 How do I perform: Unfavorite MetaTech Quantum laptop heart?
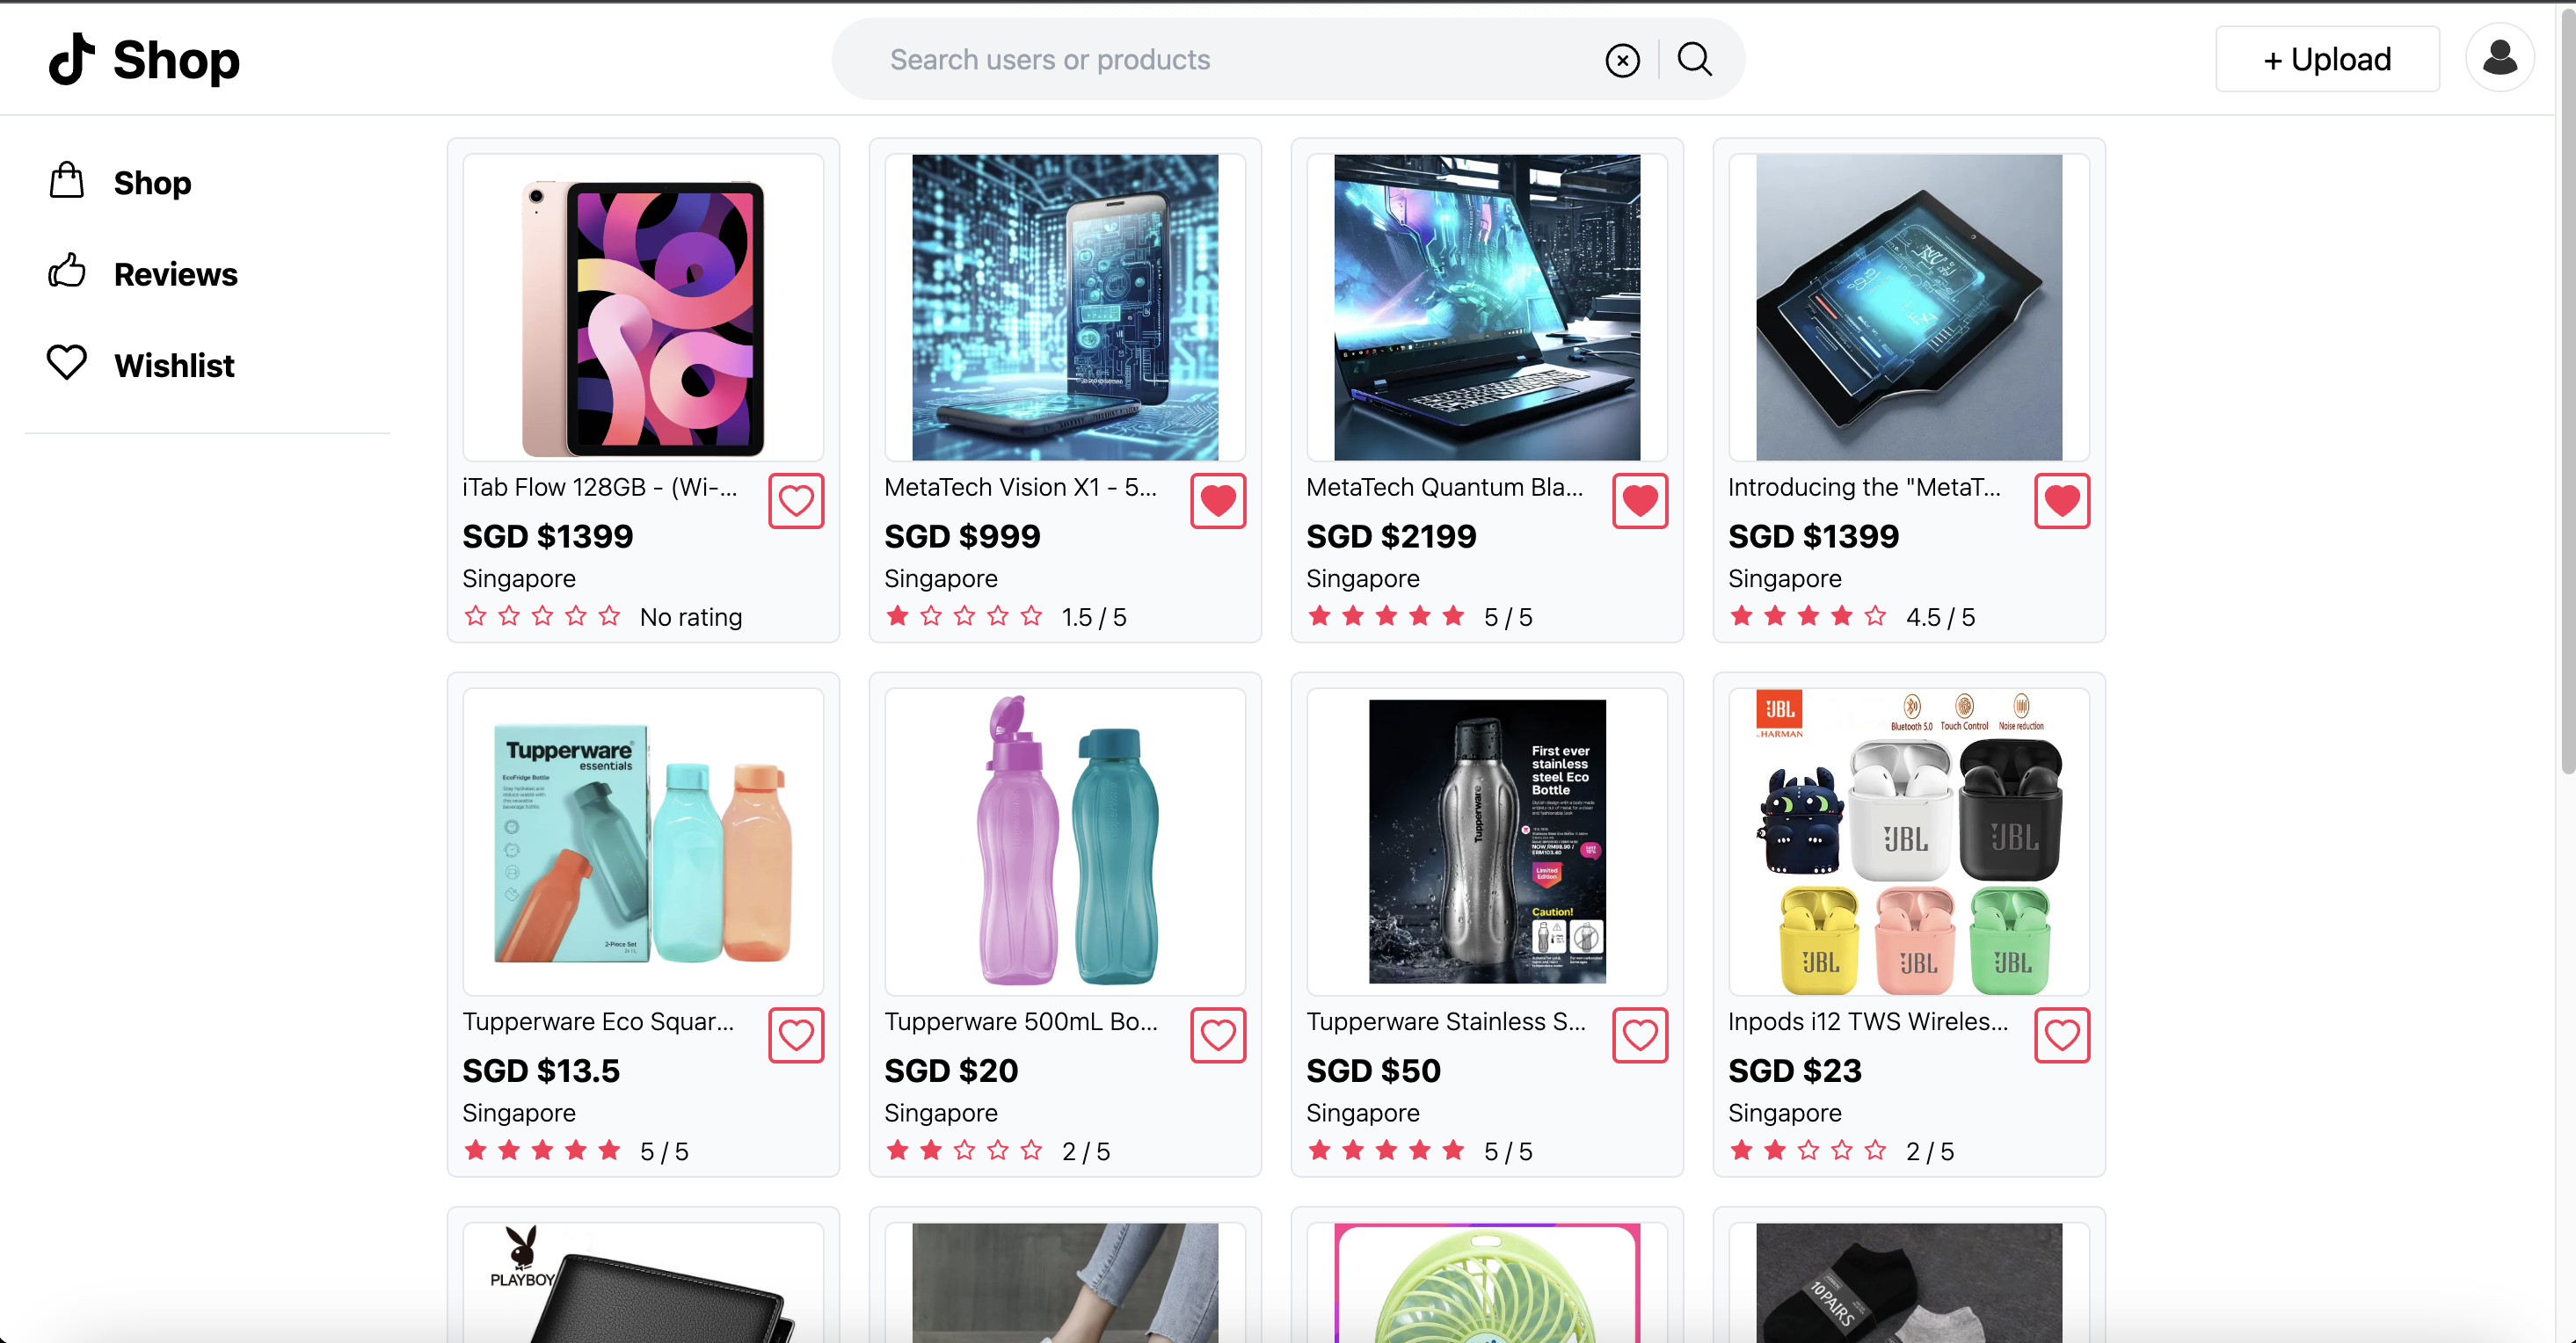(1640, 501)
